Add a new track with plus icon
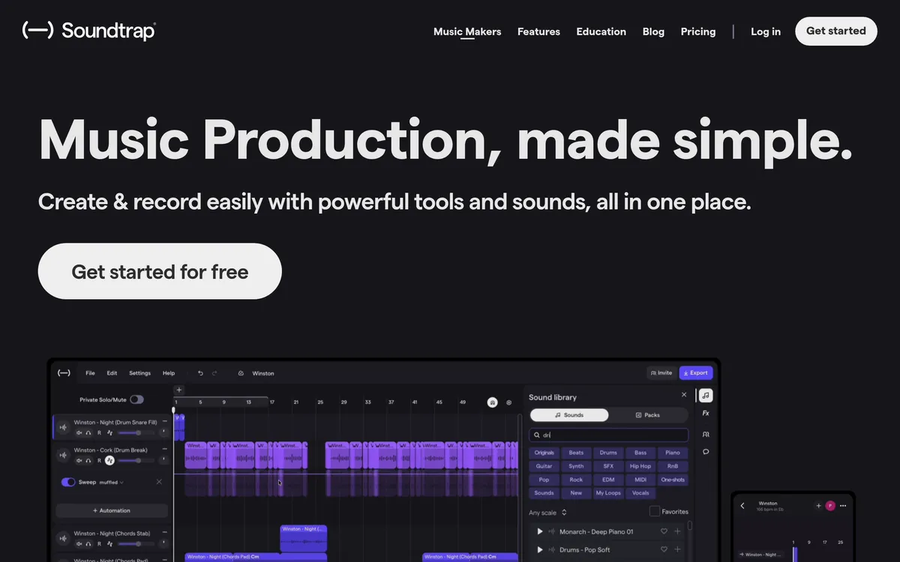The height and width of the screenshot is (562, 900). (178, 390)
